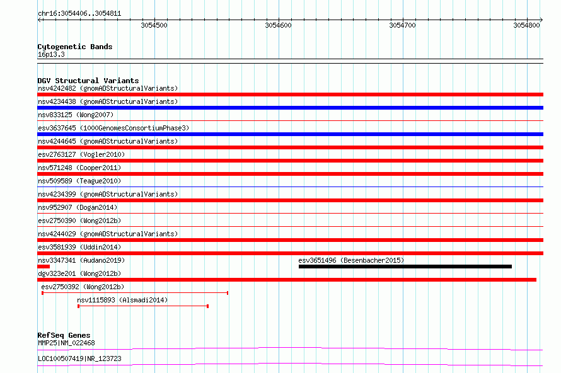Viewport: 561px width, 373px height.
Task: Open variant esv3581939 (Uddin2014)
Action: pos(79,247)
